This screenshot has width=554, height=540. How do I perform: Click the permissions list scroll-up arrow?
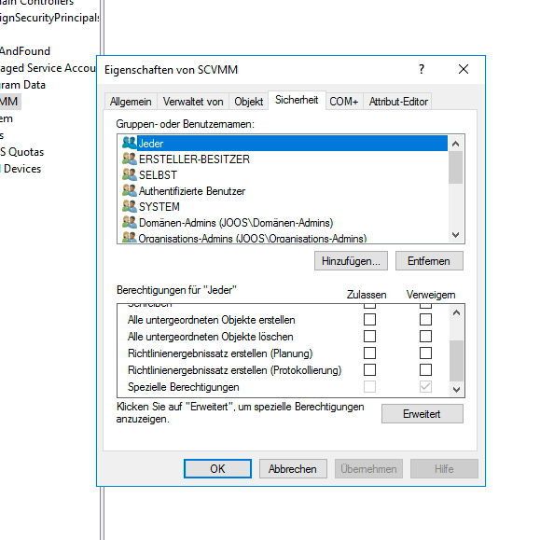(456, 312)
